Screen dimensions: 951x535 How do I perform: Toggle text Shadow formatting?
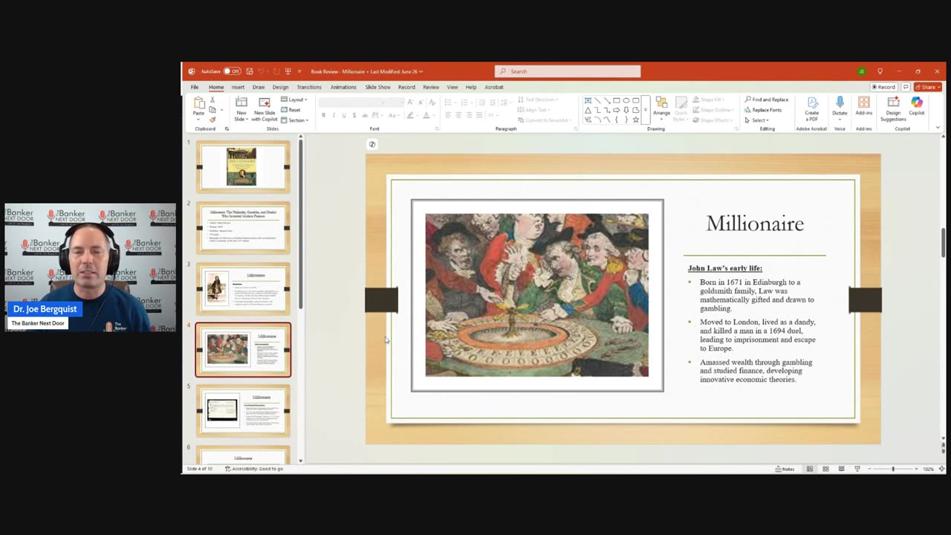[x=354, y=115]
